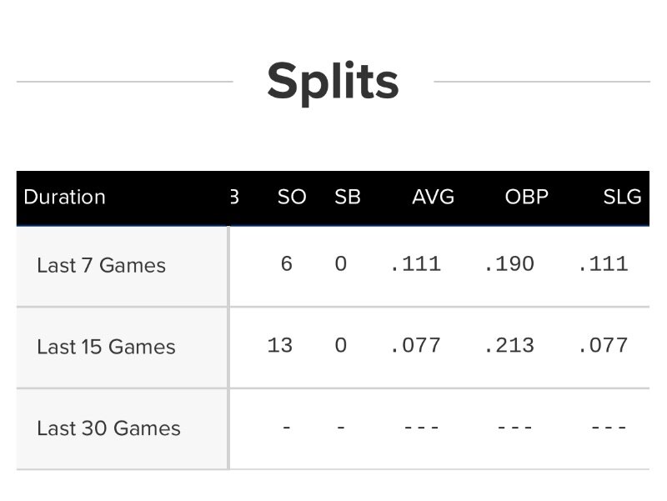The width and height of the screenshot is (667, 501).
Task: Sort by the AVG column header
Action: tap(433, 198)
